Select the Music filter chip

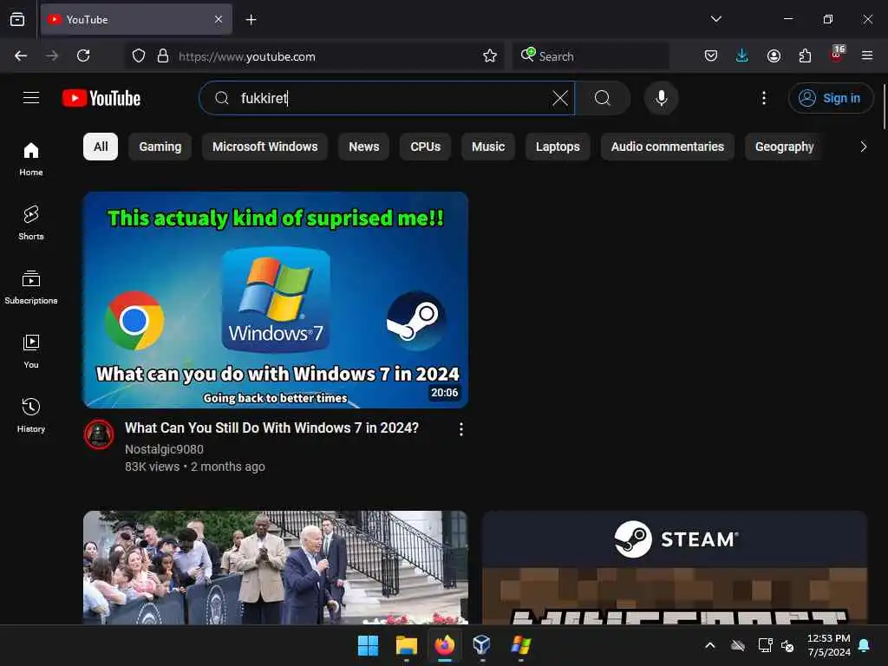(x=488, y=147)
